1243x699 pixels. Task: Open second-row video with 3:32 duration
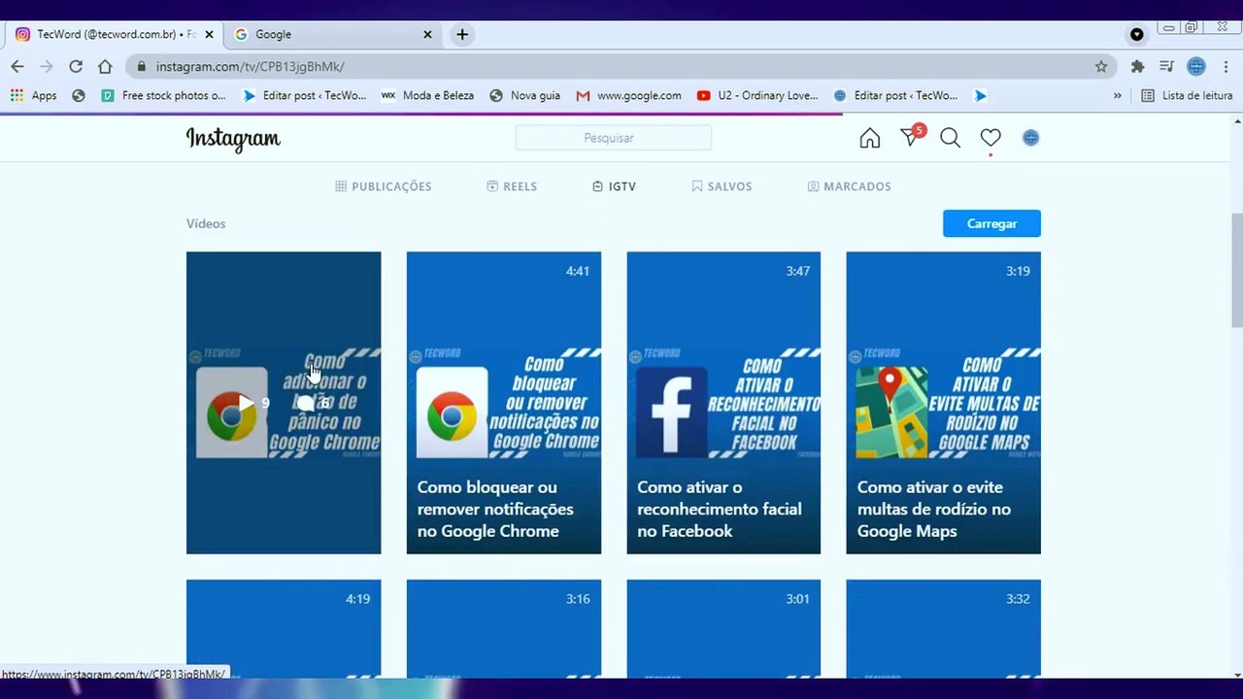(943, 629)
